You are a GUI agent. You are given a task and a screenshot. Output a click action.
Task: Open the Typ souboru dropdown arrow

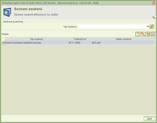pos(148,26)
